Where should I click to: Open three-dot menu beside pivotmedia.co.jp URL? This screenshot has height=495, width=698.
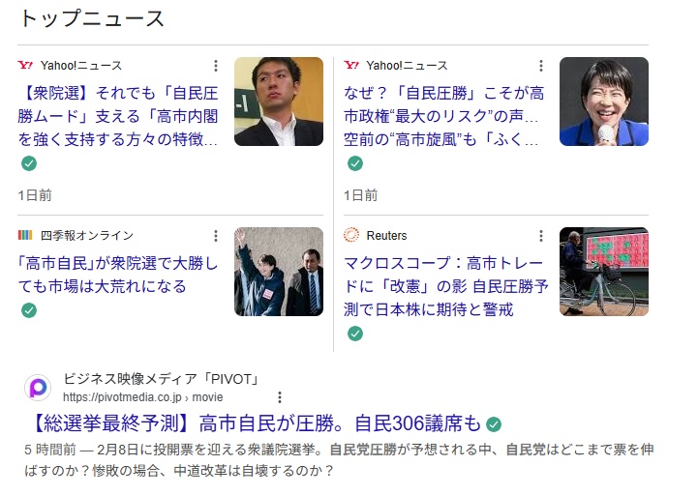280,397
